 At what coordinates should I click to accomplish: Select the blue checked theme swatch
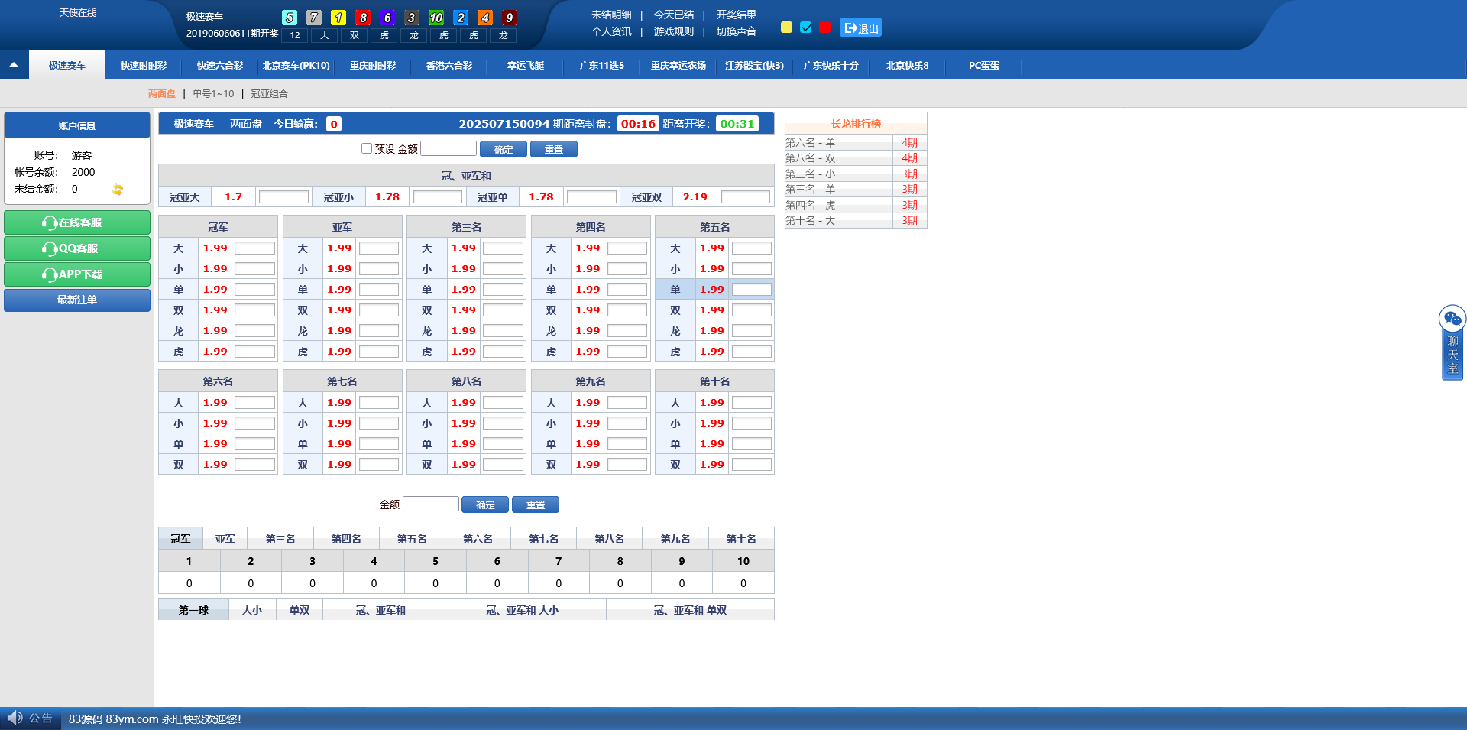pos(805,28)
